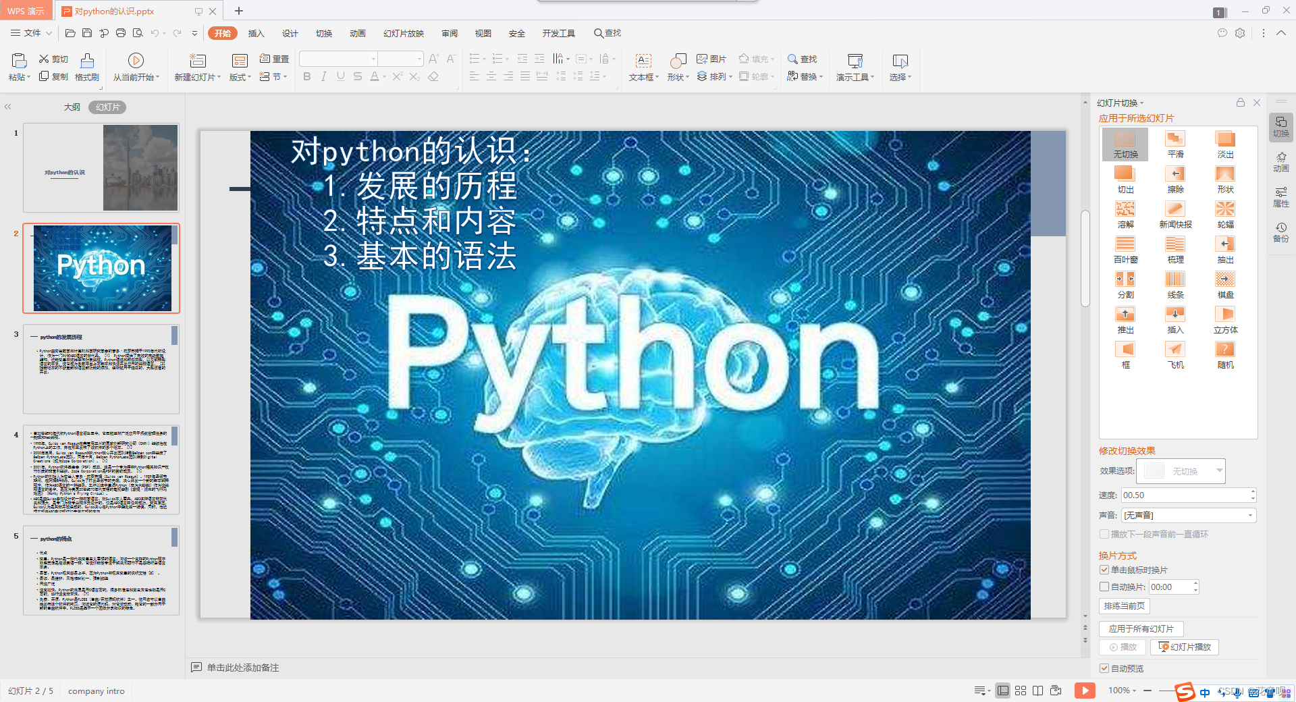Expand the 版式 layout dropdown
Screen dimensions: 1296x702
coord(240,76)
